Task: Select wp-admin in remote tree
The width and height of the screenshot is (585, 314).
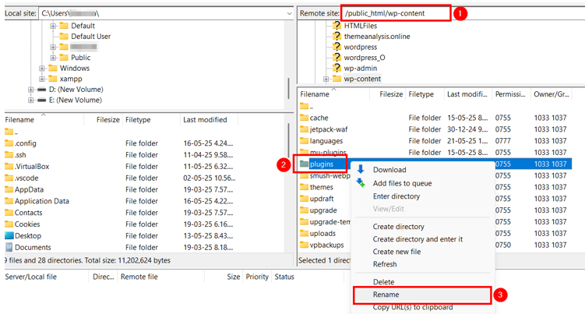Action: click(x=361, y=69)
